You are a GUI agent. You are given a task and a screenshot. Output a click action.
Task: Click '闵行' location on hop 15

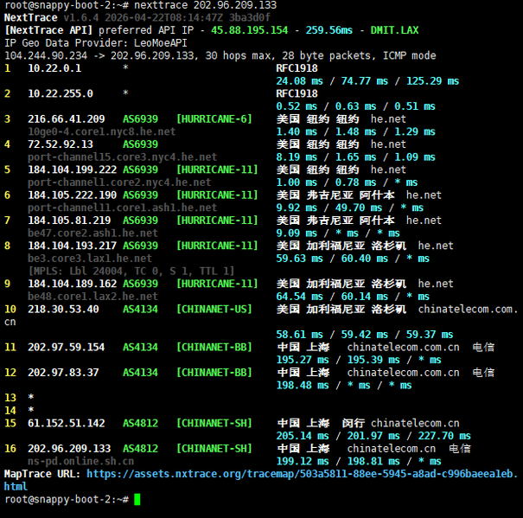[354, 424]
